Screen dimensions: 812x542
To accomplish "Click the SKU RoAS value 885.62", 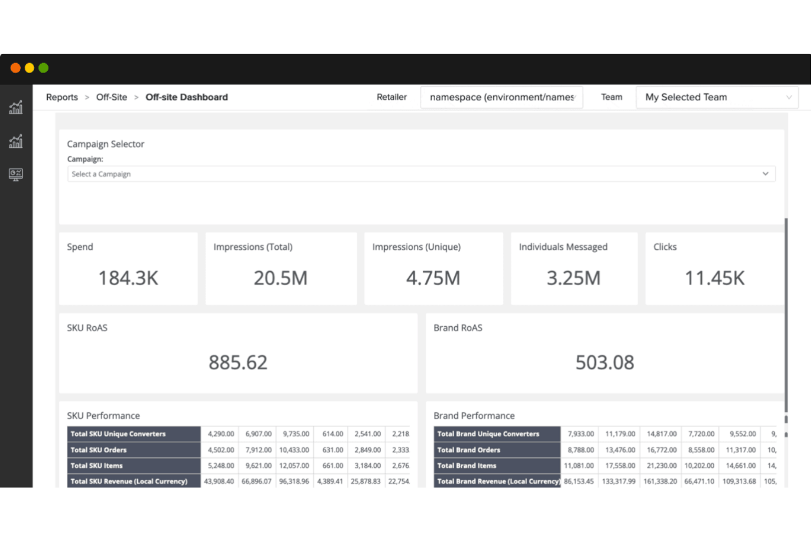I will [238, 362].
